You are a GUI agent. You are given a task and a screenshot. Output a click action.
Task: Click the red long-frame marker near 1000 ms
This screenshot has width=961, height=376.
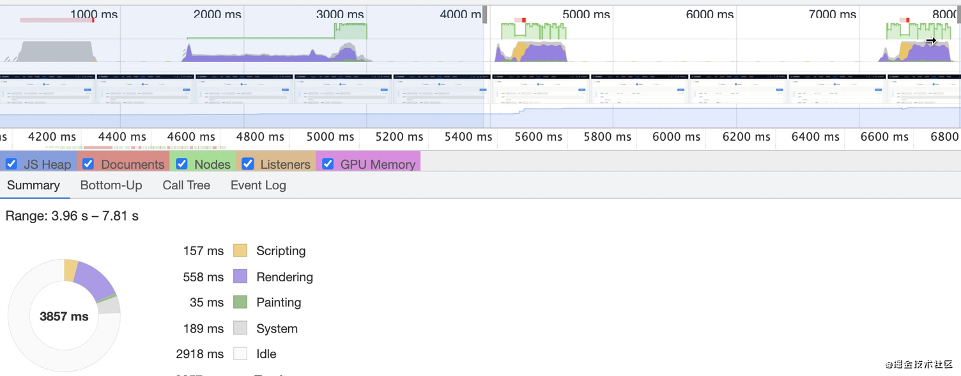coord(93,20)
